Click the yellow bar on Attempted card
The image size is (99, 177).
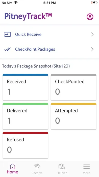click(x=73, y=104)
